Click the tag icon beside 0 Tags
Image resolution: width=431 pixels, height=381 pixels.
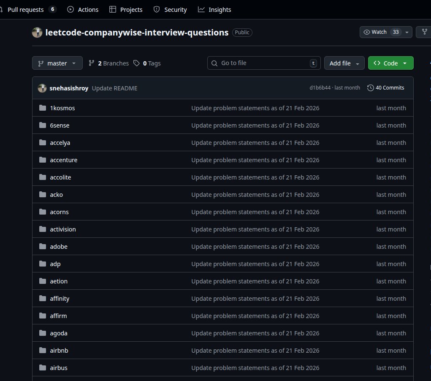tap(136, 63)
